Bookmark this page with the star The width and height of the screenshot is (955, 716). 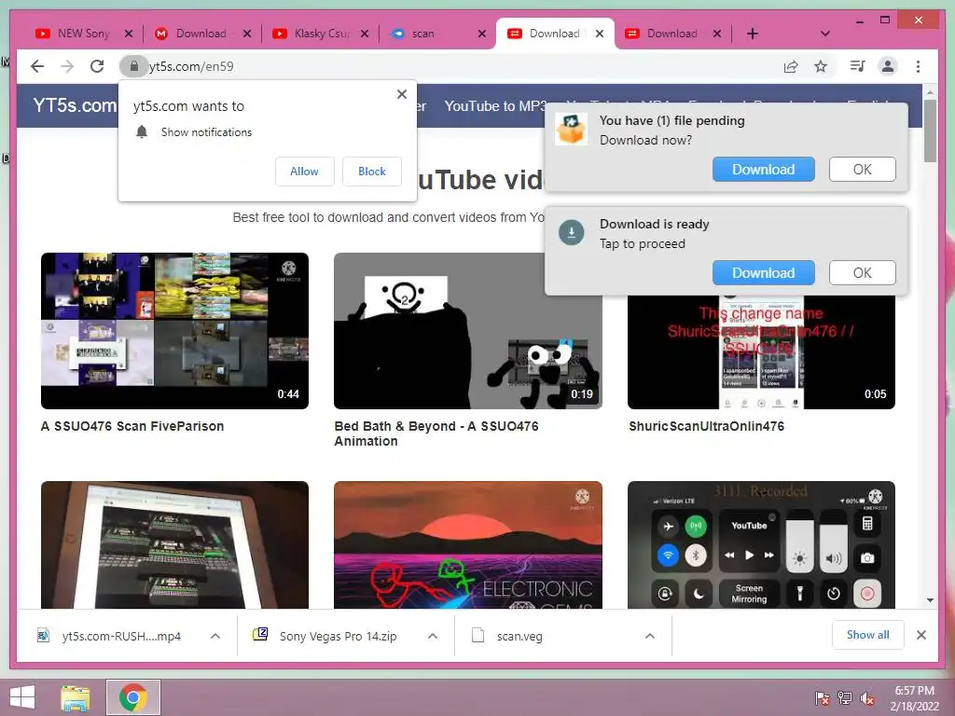click(821, 66)
